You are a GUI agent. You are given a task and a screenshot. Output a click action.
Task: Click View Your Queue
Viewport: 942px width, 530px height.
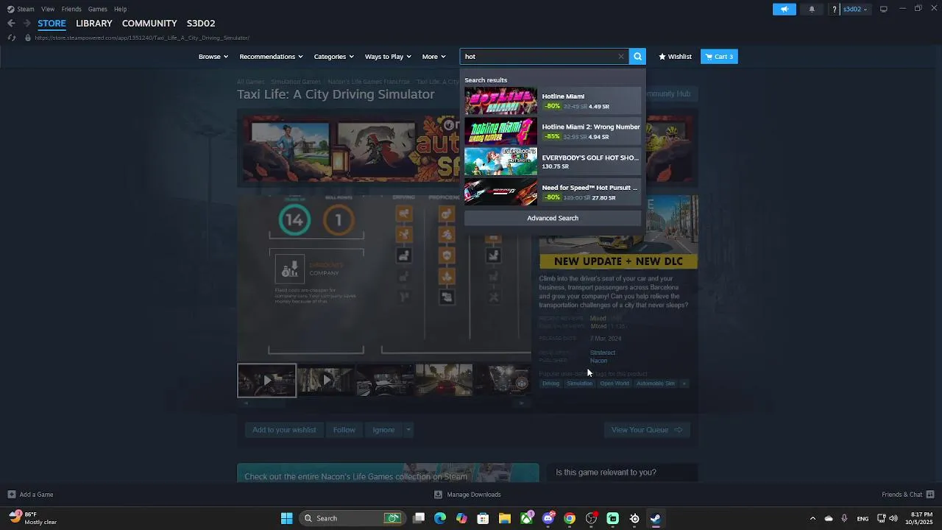point(647,430)
